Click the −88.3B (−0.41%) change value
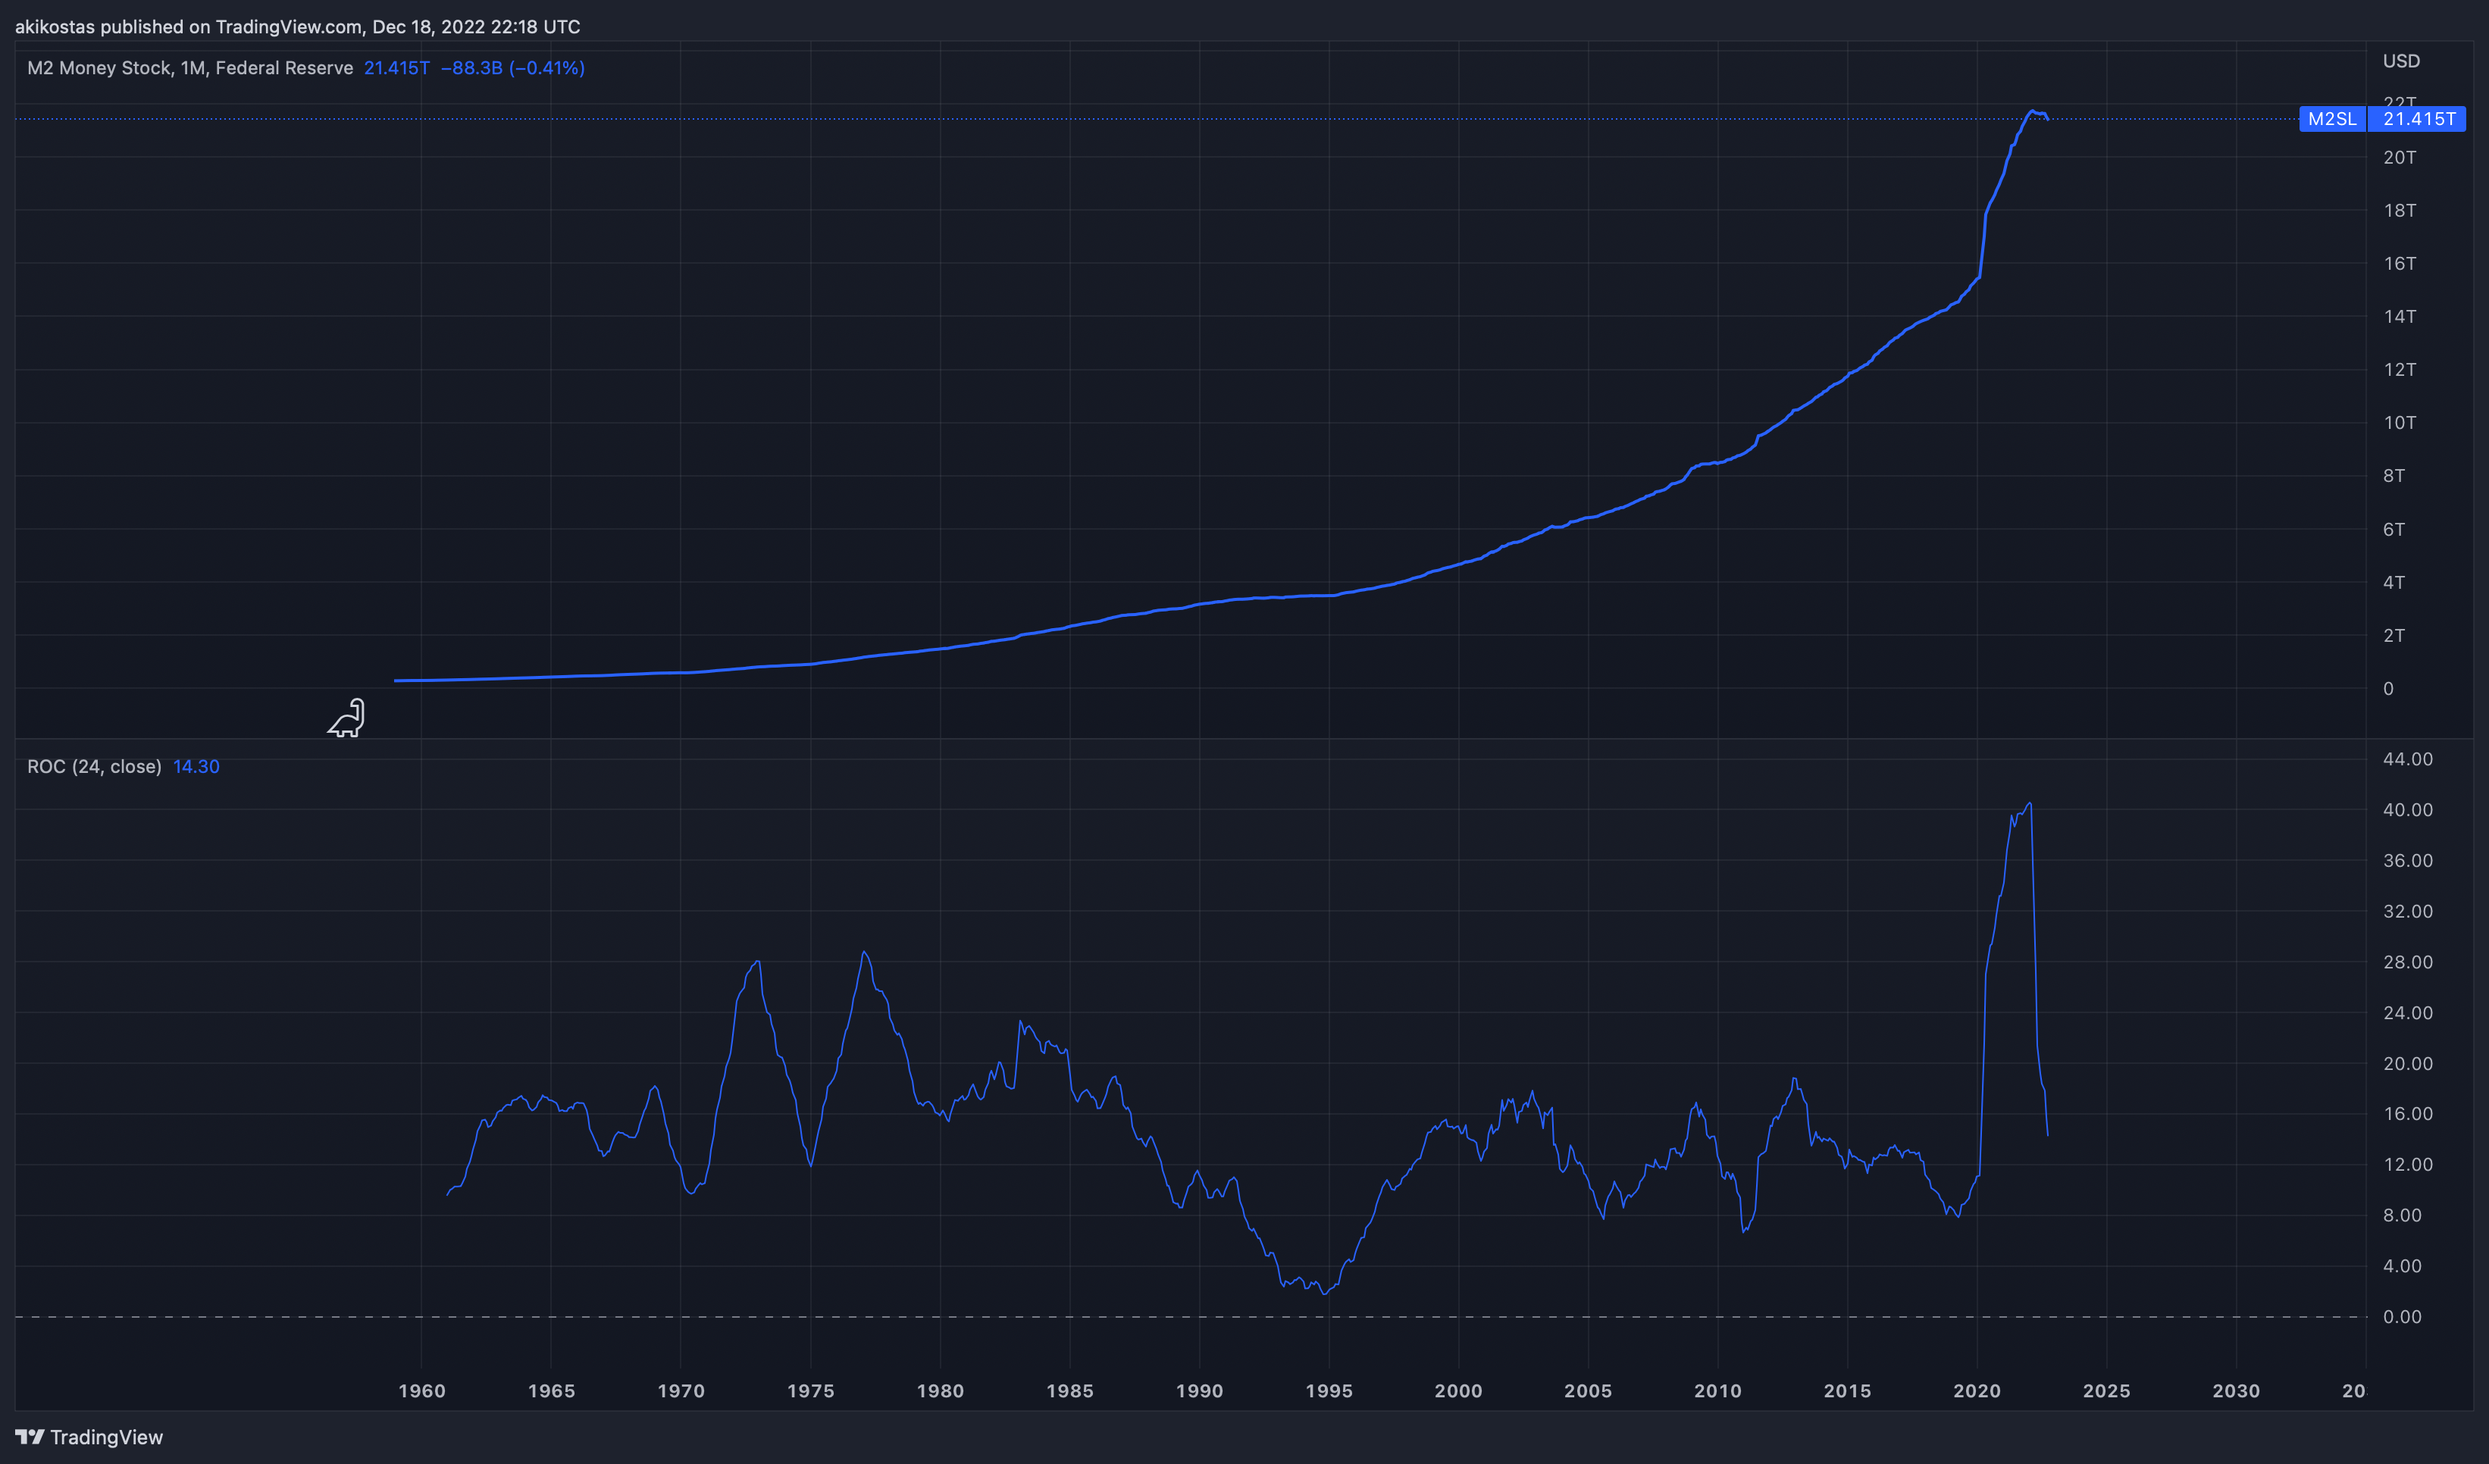The width and height of the screenshot is (2489, 1464). coord(512,68)
